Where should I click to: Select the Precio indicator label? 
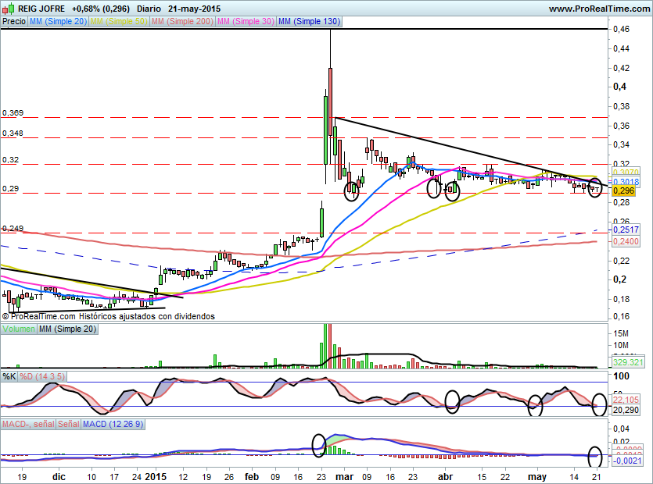(x=14, y=21)
